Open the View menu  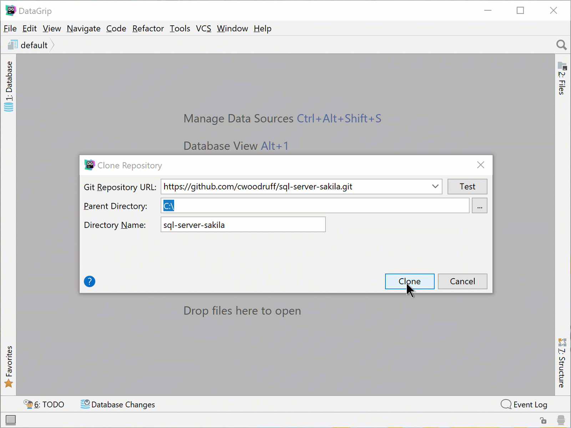click(x=52, y=29)
